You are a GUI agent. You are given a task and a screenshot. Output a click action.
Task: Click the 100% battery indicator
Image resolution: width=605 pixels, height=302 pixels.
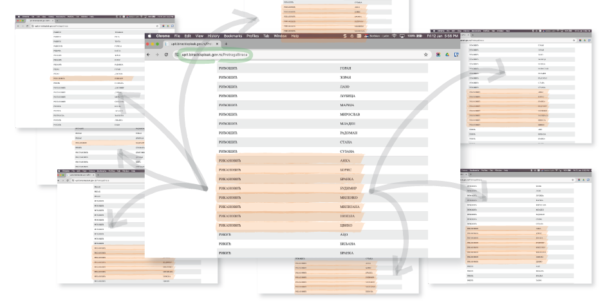414,36
